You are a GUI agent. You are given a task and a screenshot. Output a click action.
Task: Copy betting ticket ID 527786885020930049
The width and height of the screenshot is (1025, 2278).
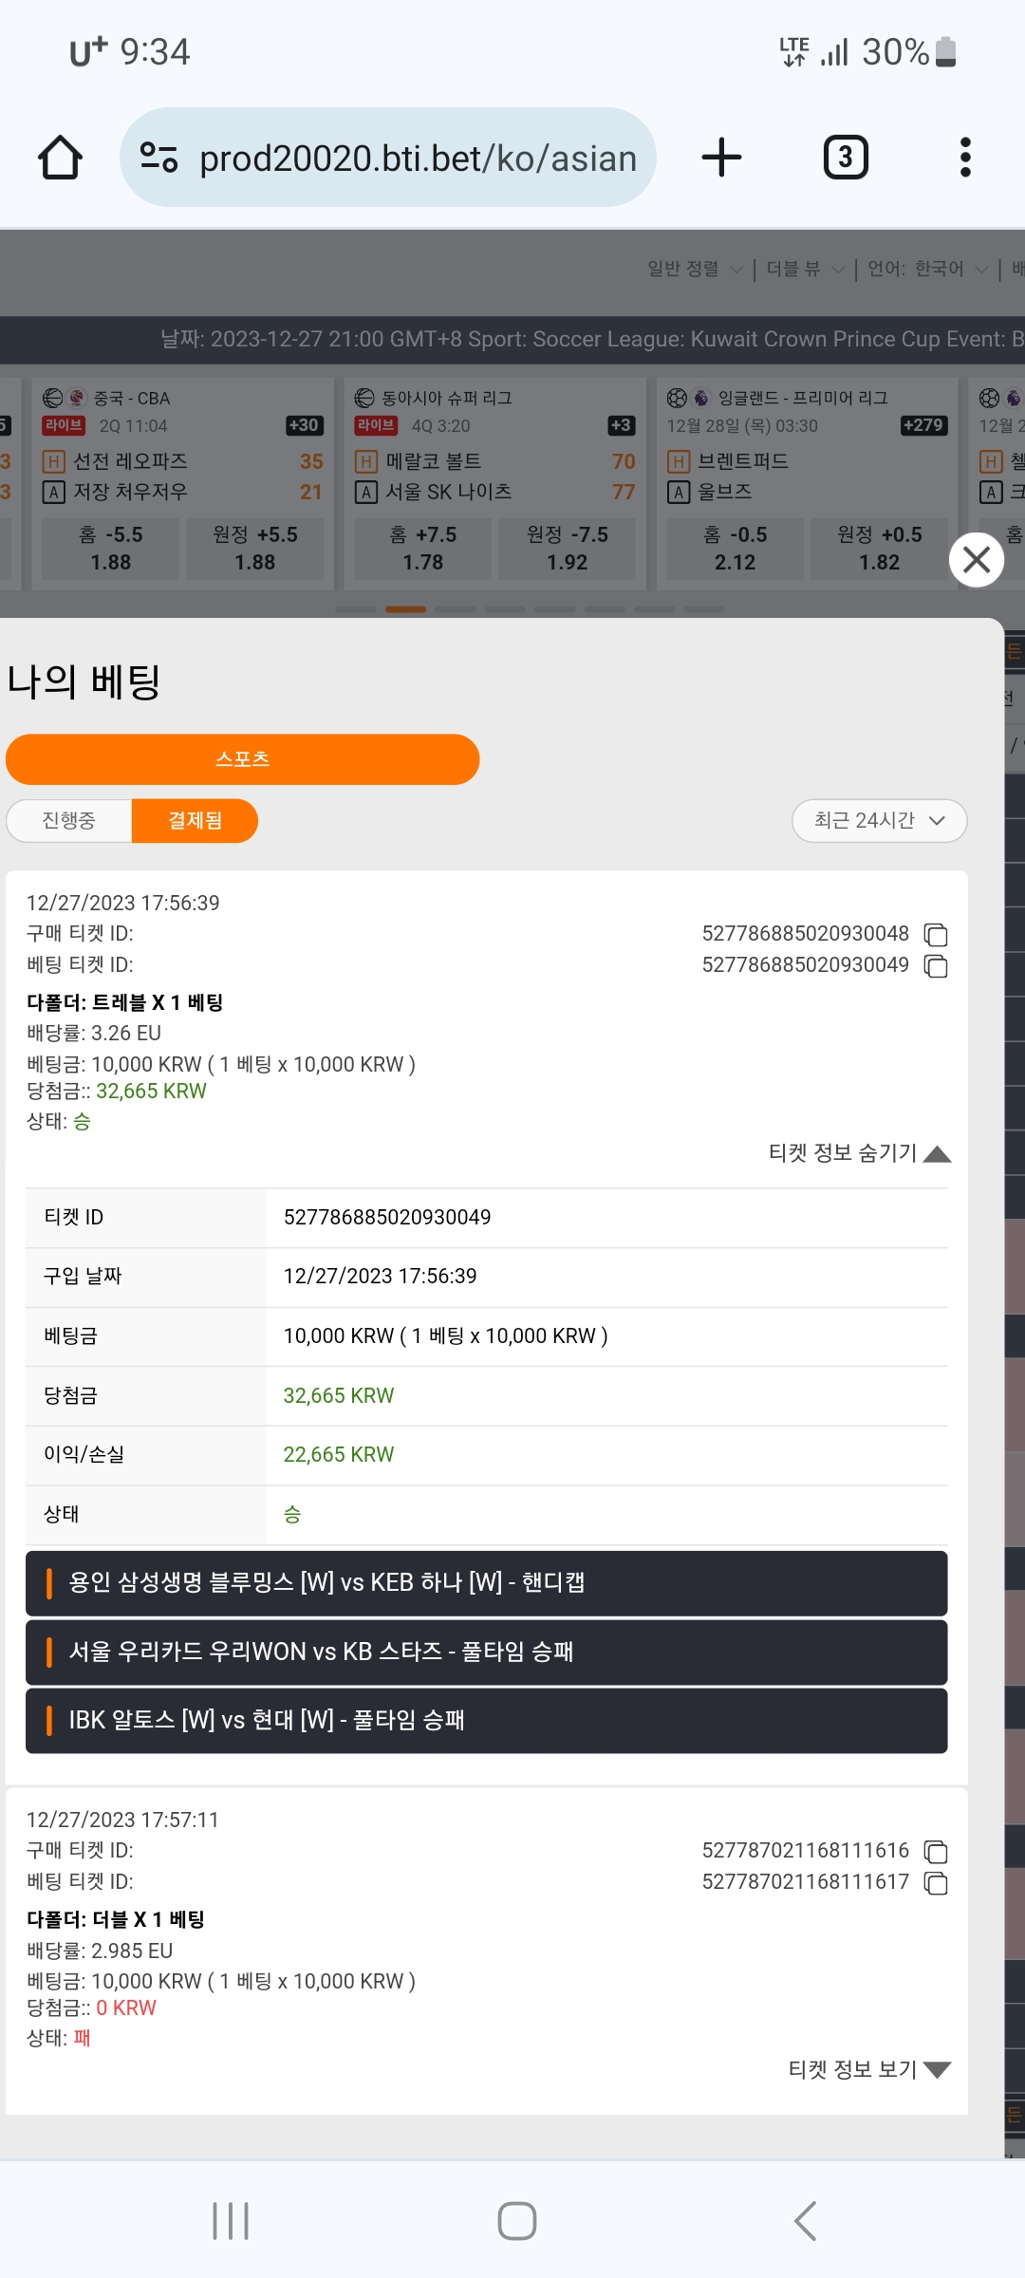(x=936, y=966)
